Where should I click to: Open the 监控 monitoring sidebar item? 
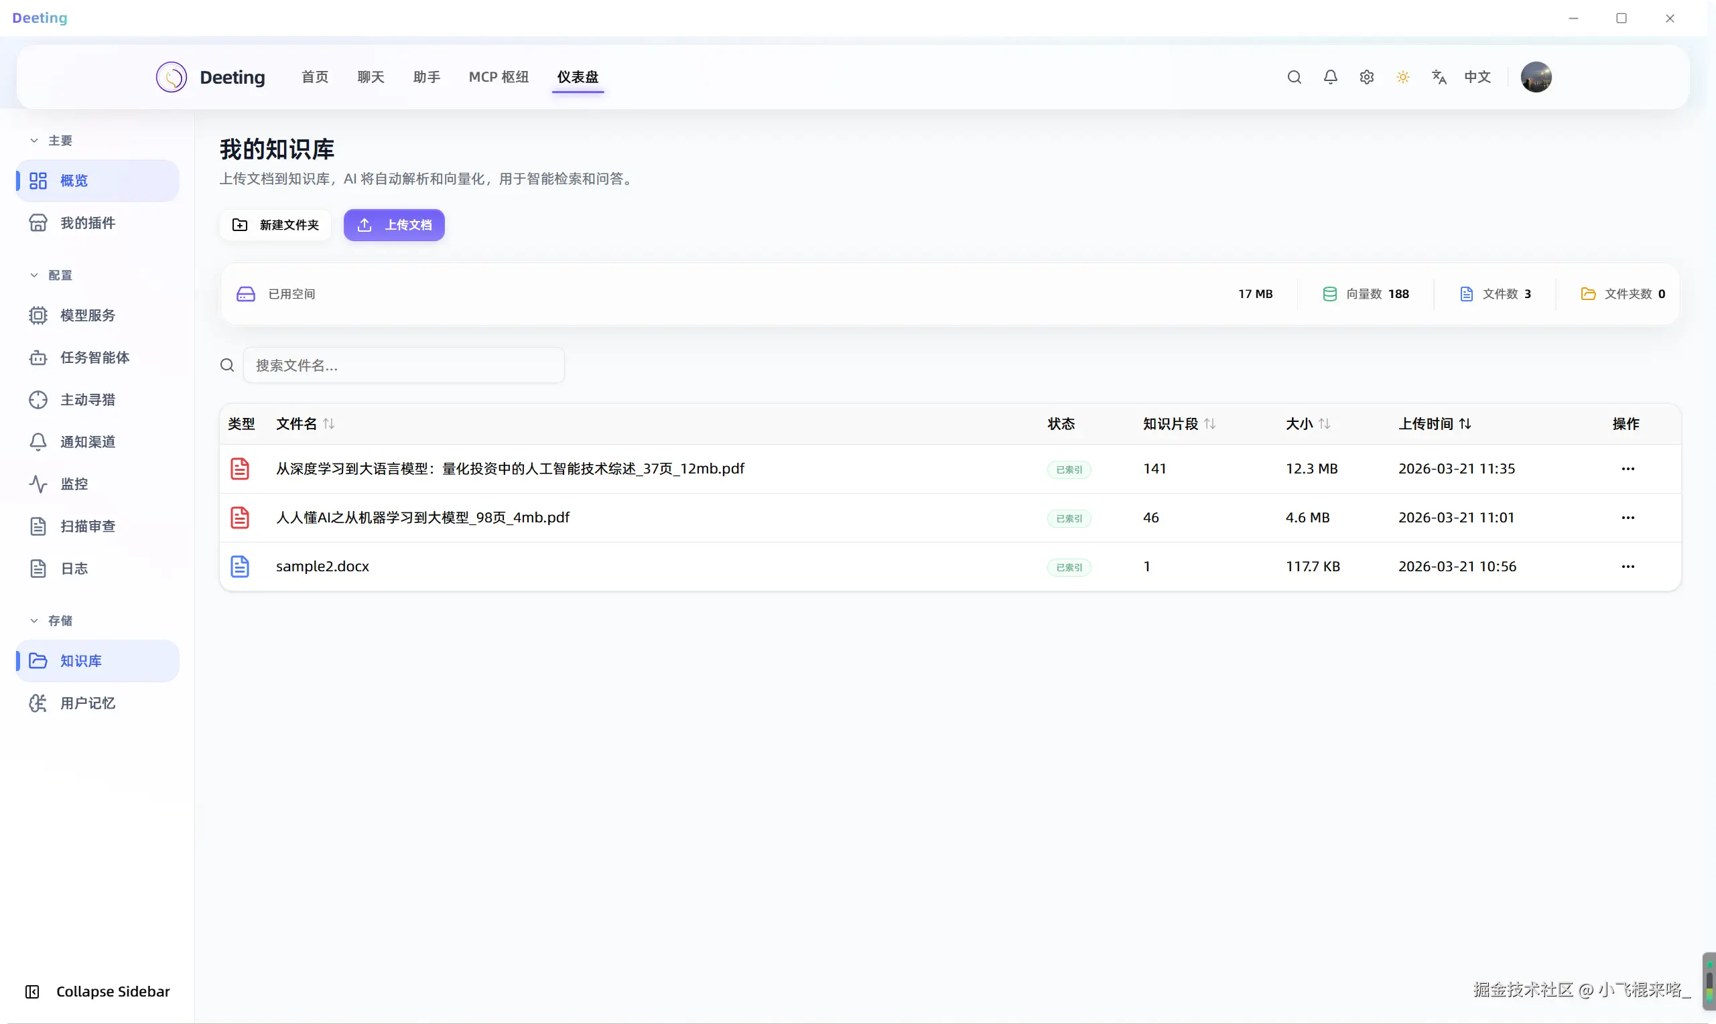74,484
